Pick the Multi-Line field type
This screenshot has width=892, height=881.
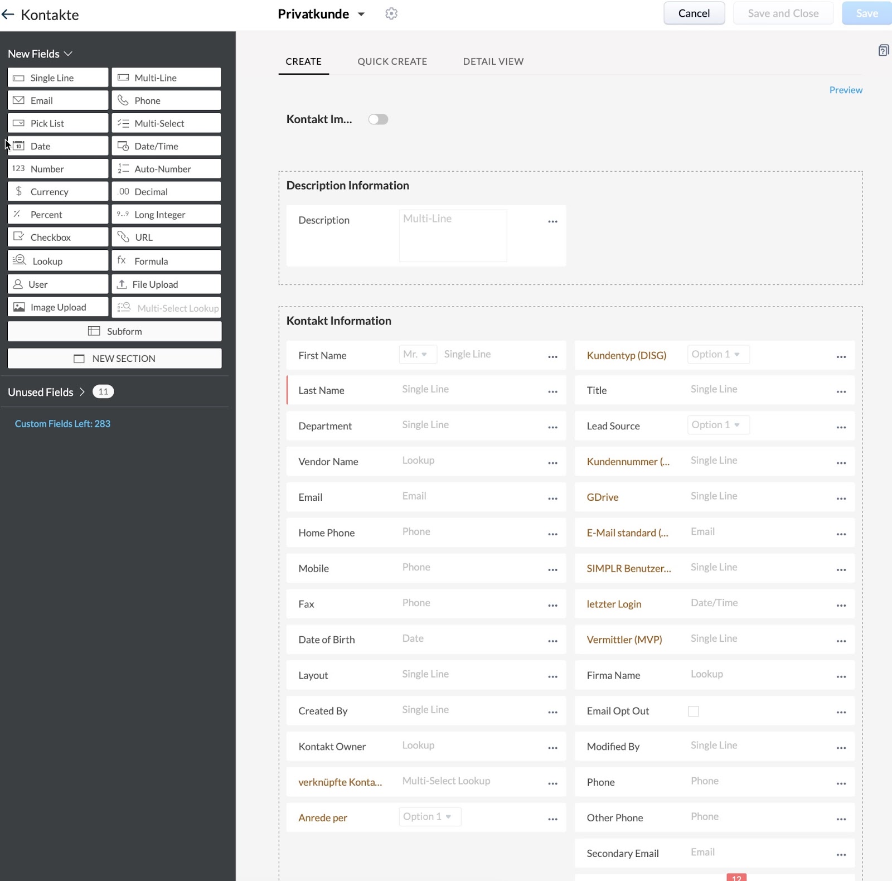[166, 78]
